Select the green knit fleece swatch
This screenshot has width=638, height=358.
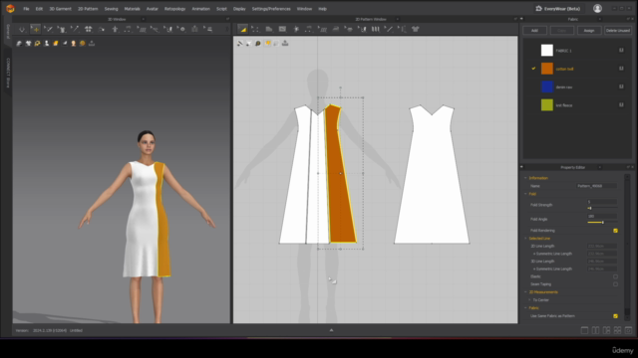click(547, 104)
